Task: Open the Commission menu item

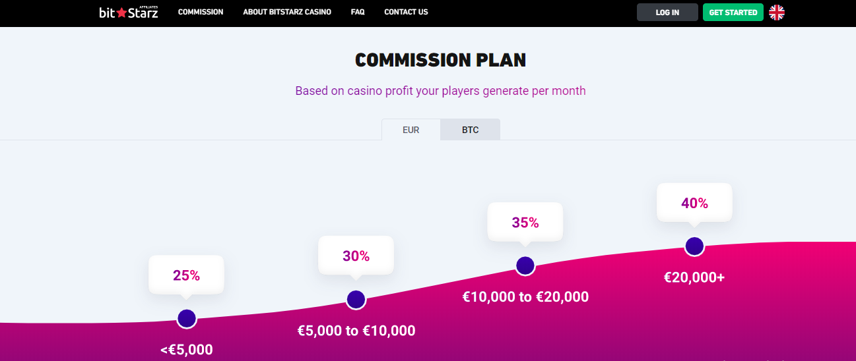Action: click(201, 12)
